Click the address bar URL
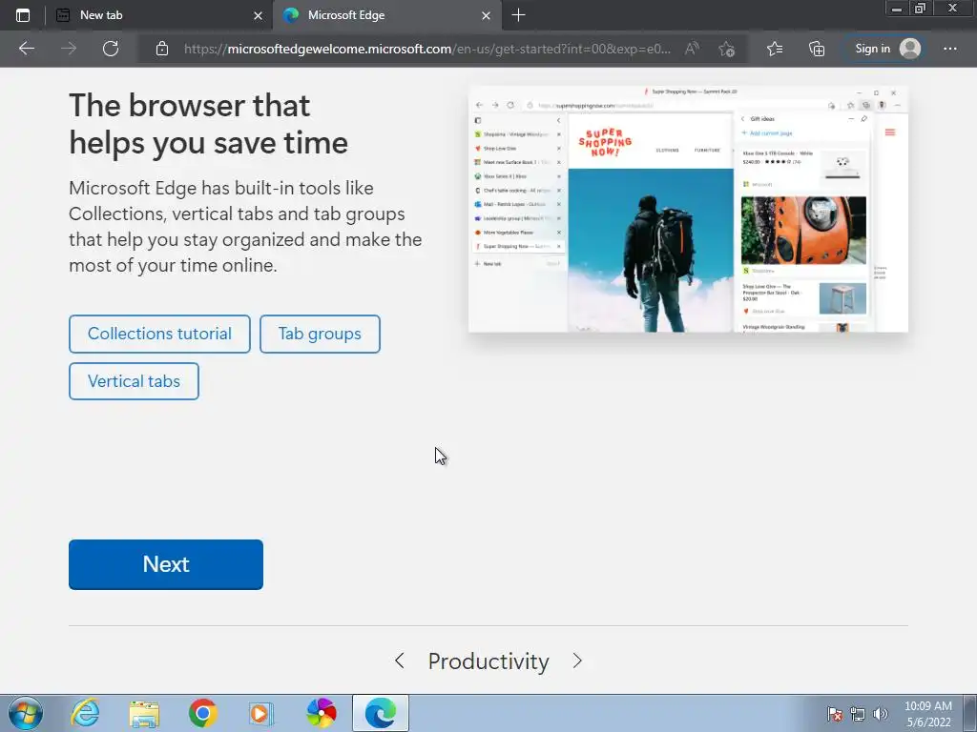The width and height of the screenshot is (977, 732). (426, 49)
